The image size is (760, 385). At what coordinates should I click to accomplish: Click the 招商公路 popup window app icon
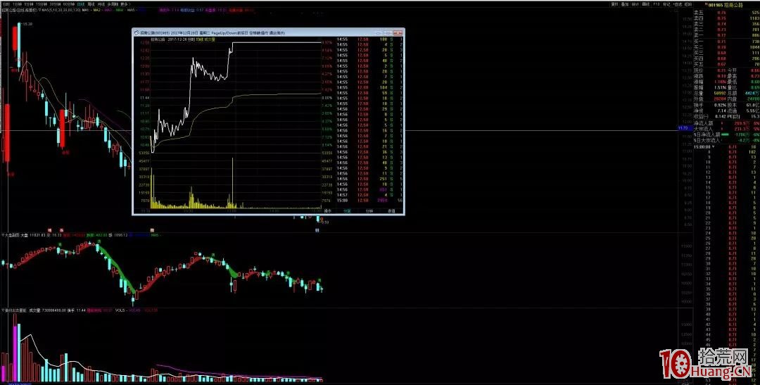coord(137,32)
